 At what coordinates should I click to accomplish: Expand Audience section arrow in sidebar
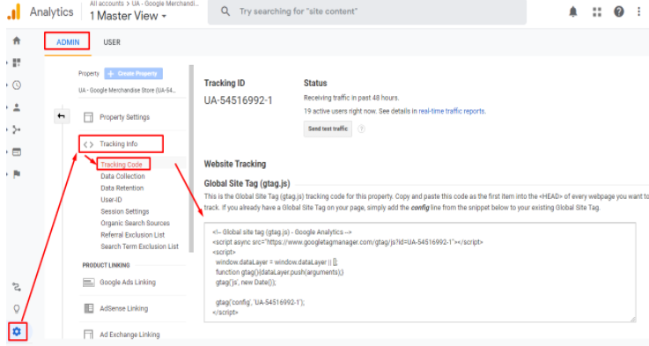pos(7,107)
